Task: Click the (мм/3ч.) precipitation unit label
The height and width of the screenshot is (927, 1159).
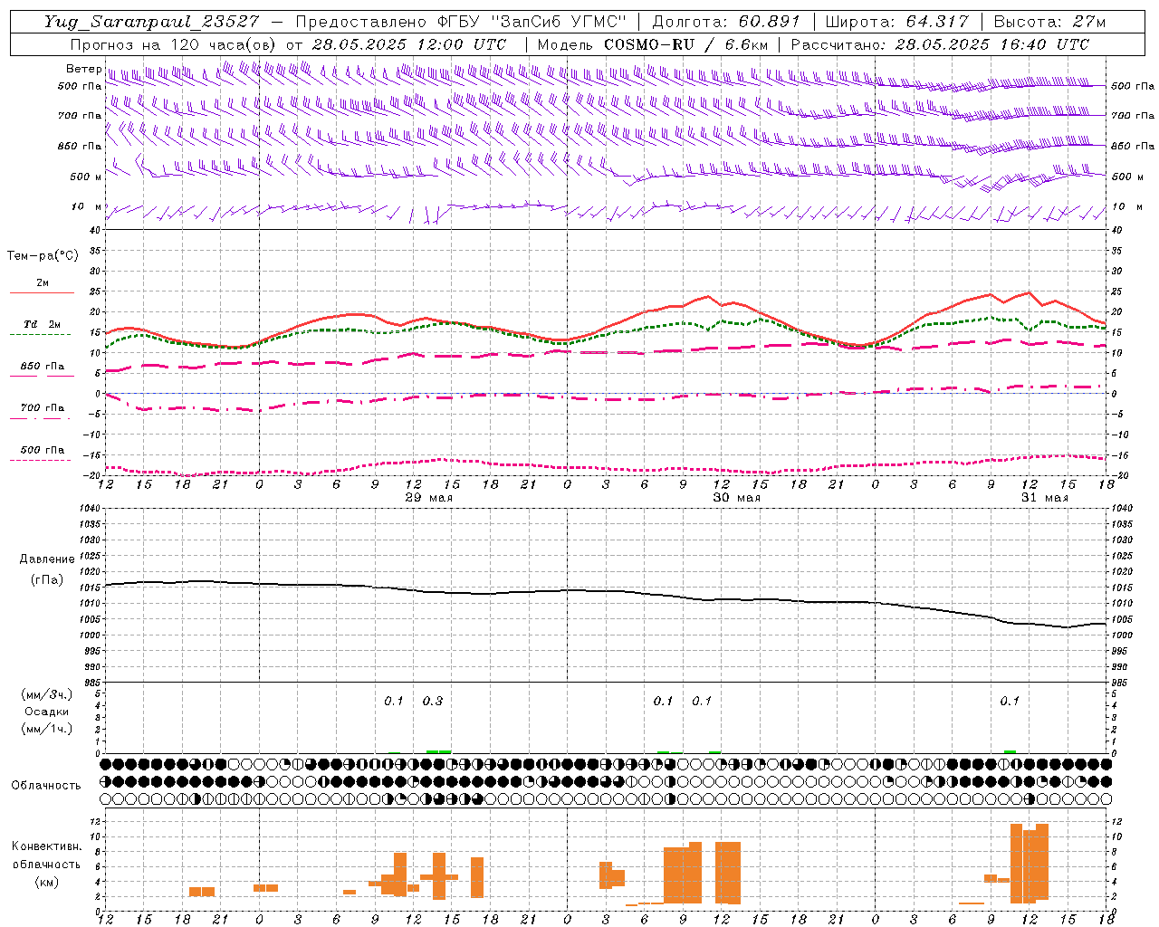Action: (47, 695)
